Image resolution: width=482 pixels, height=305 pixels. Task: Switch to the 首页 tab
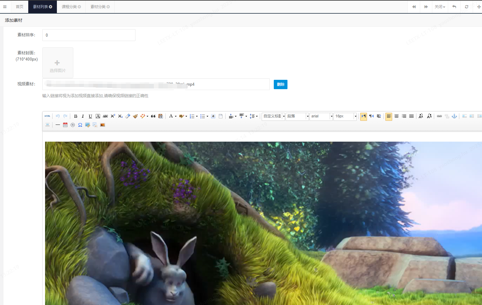[x=20, y=7]
